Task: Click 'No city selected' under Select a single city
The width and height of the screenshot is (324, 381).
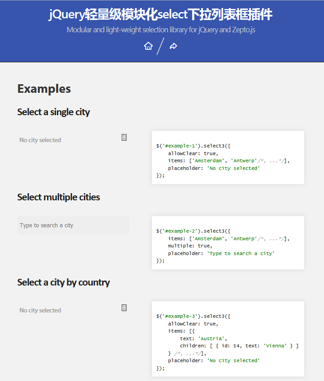Action: click(40, 140)
